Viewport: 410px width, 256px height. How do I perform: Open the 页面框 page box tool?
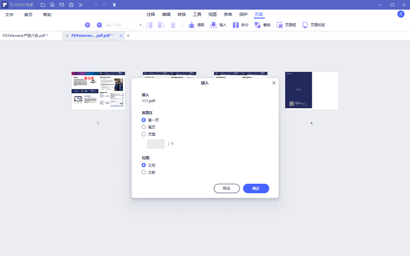coord(286,25)
